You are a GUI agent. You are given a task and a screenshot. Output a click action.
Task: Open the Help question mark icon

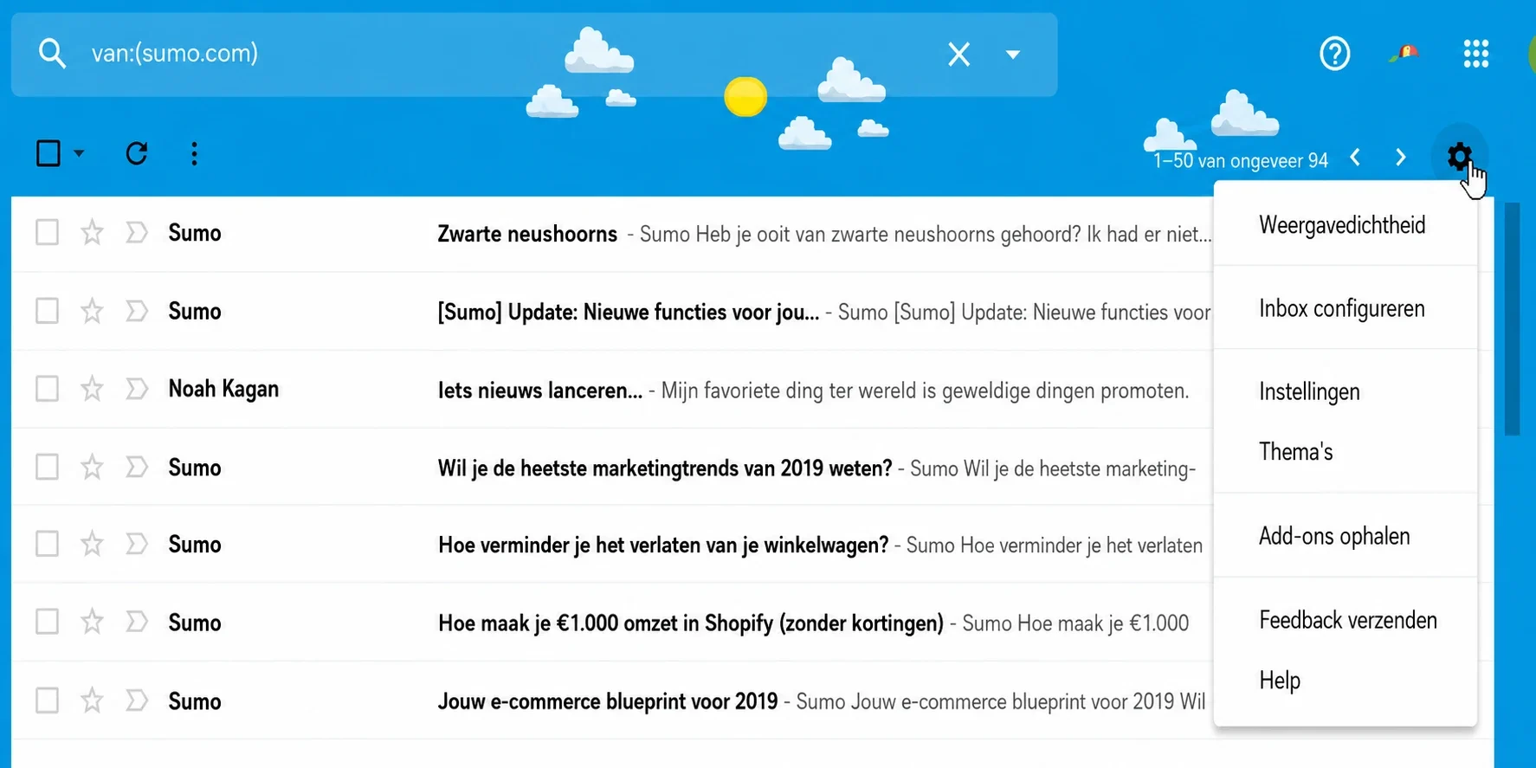pos(1334,54)
